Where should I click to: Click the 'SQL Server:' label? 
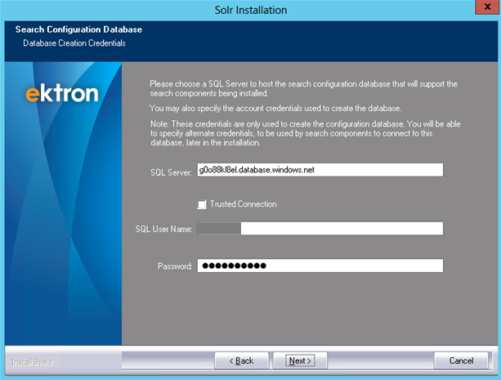[x=171, y=172]
